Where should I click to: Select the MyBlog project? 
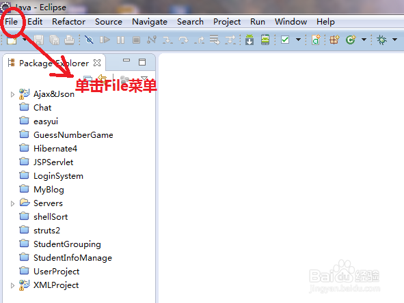(49, 190)
